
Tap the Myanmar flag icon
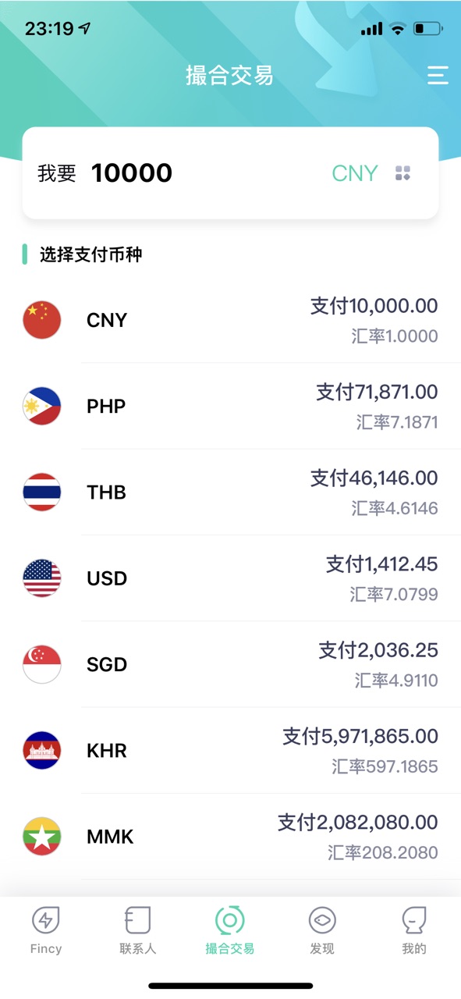[42, 837]
